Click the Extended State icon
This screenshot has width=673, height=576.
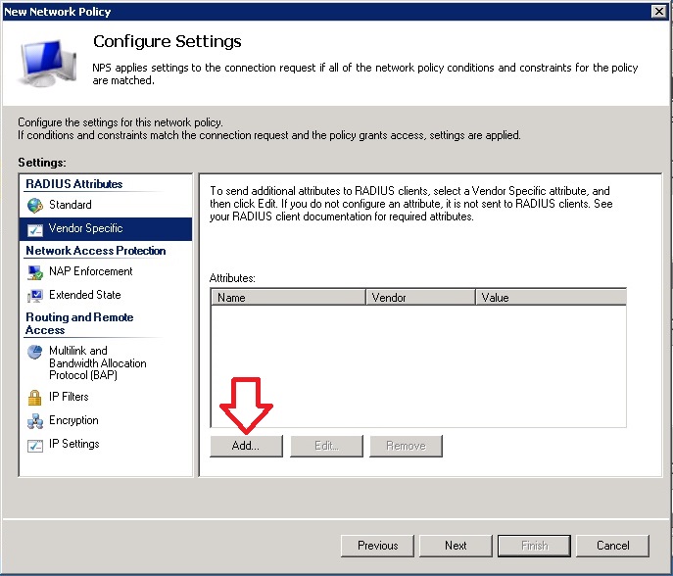click(x=35, y=295)
